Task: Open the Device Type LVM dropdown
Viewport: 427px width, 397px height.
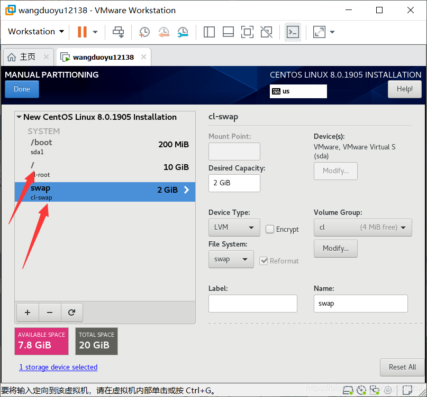Action: click(234, 228)
